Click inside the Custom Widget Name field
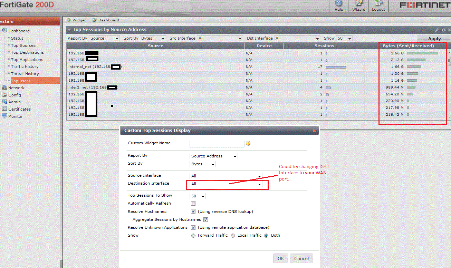The image size is (451, 268). (217, 144)
